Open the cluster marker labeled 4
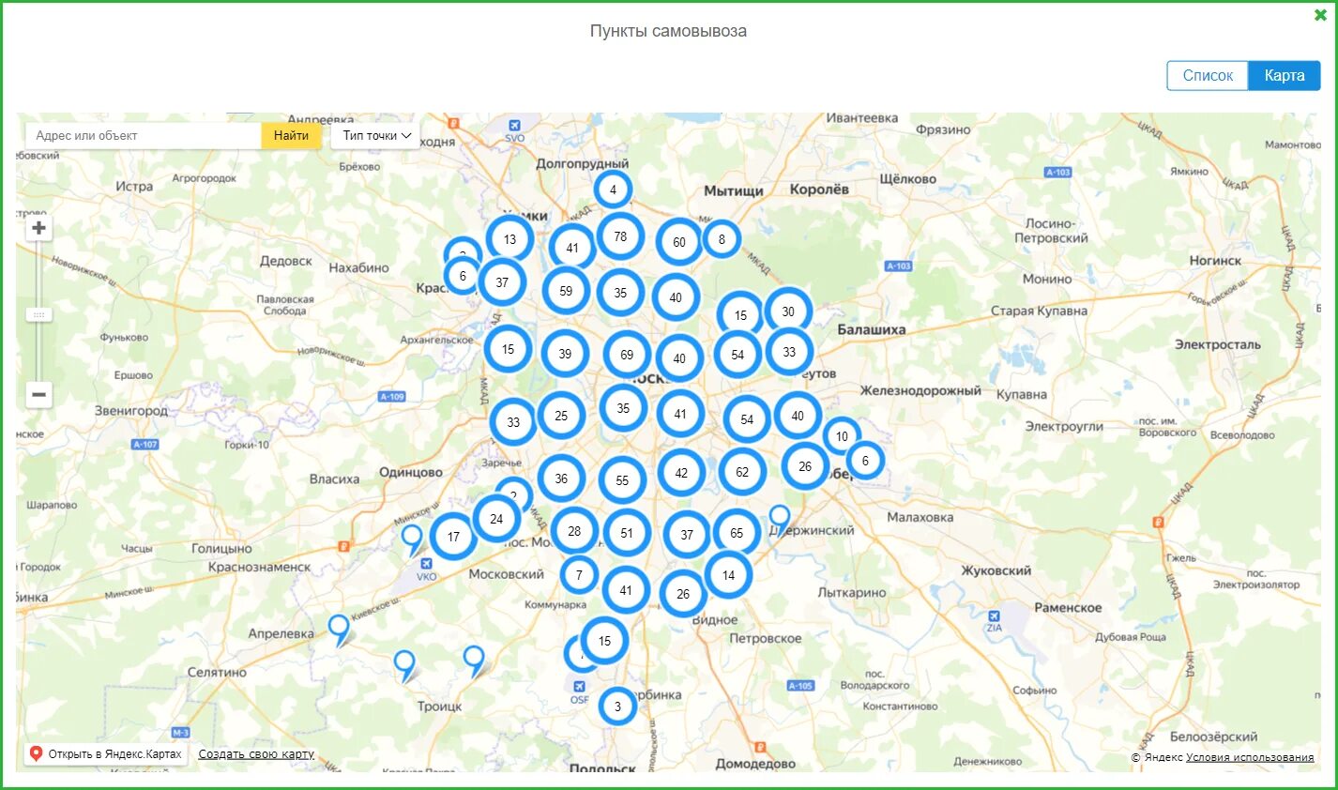Image resolution: width=1338 pixels, height=790 pixels. [x=613, y=190]
